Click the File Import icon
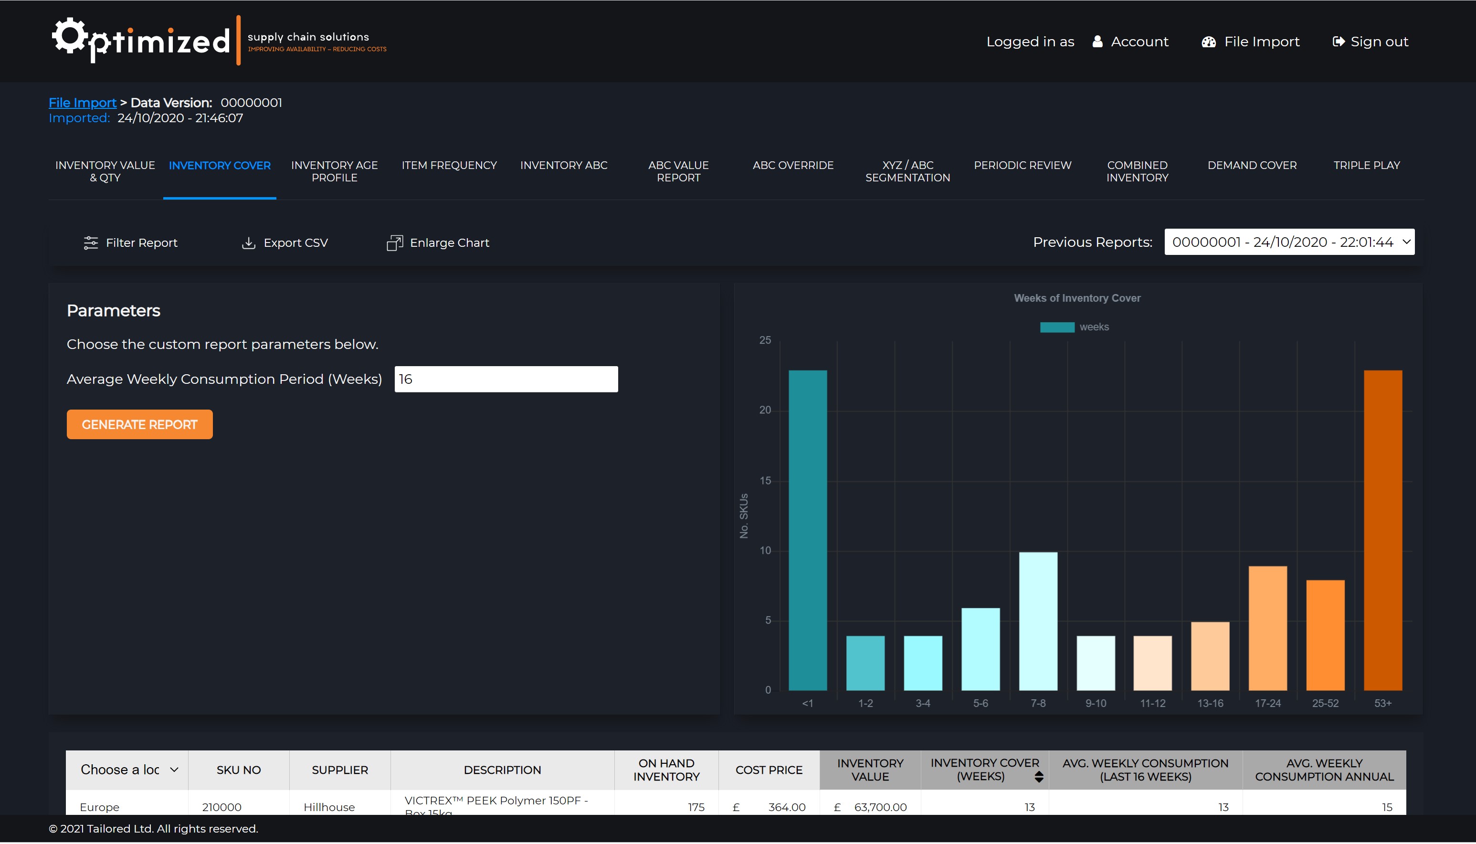This screenshot has width=1476, height=844. (1209, 41)
